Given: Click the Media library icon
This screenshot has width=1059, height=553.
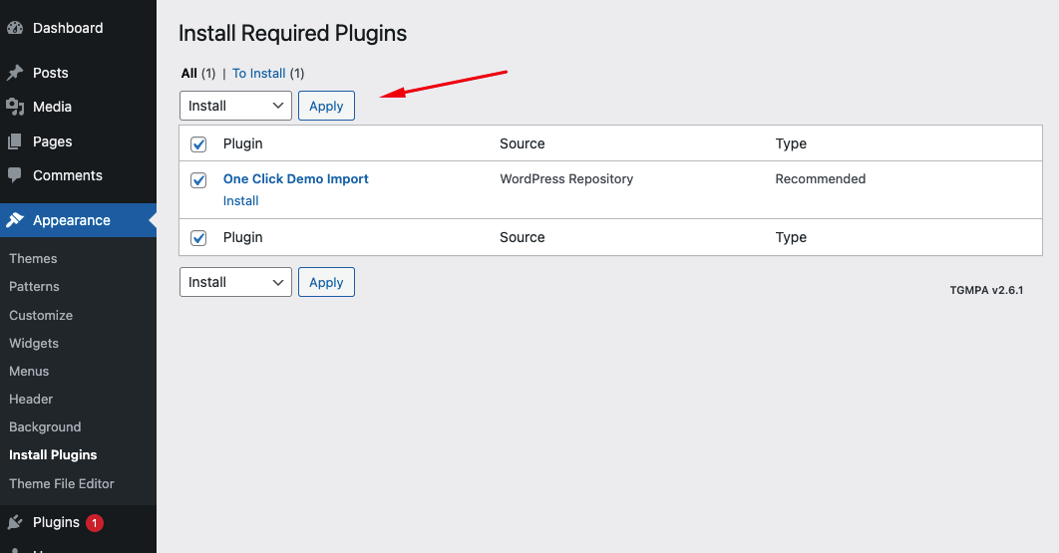Looking at the screenshot, I should (x=15, y=107).
